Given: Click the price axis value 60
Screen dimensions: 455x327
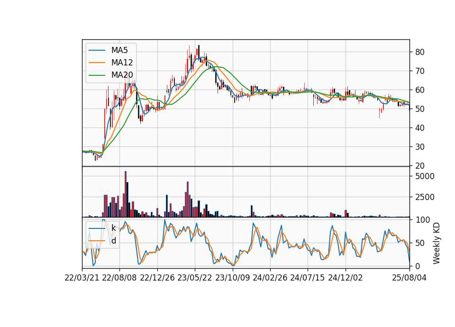Looking at the screenshot, I should point(420,90).
